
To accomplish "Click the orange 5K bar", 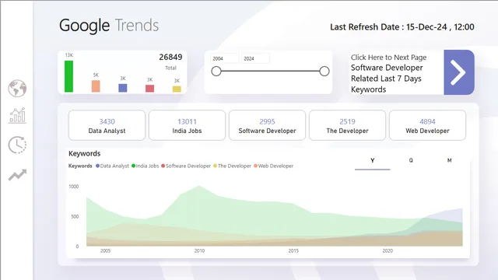I will 96,86.
